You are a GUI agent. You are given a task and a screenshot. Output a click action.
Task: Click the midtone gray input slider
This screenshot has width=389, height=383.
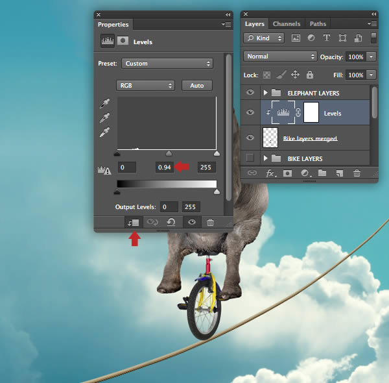pos(169,153)
